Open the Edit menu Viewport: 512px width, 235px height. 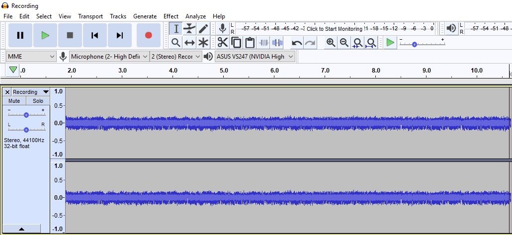click(x=24, y=16)
